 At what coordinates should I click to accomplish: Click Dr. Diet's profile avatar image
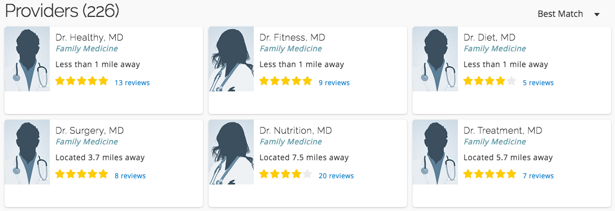coord(435,59)
